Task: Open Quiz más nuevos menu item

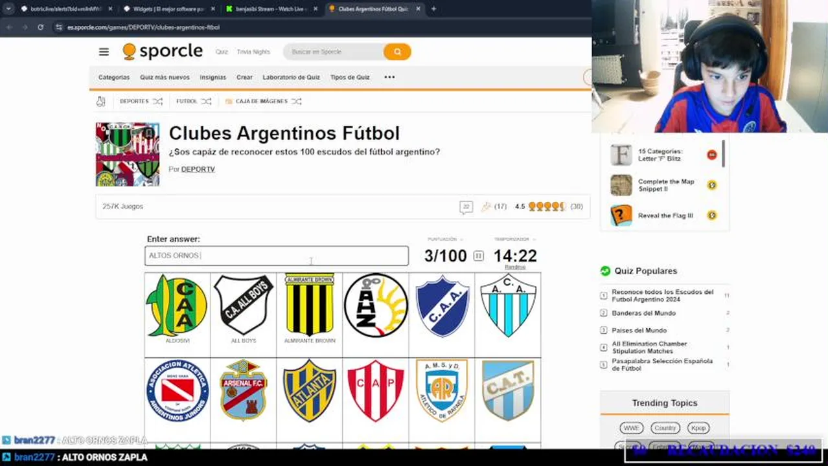Action: [x=165, y=77]
